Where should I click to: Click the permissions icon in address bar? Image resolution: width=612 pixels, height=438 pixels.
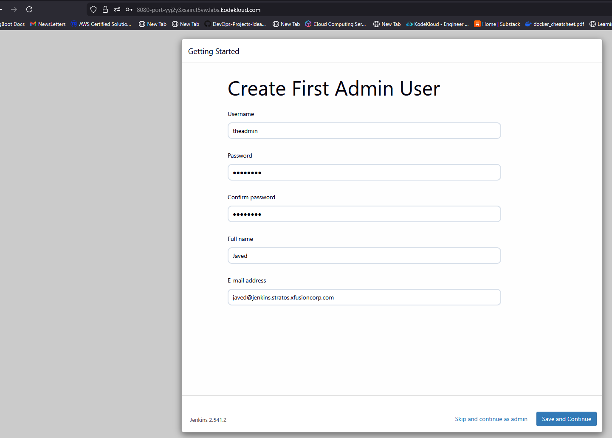click(117, 9)
